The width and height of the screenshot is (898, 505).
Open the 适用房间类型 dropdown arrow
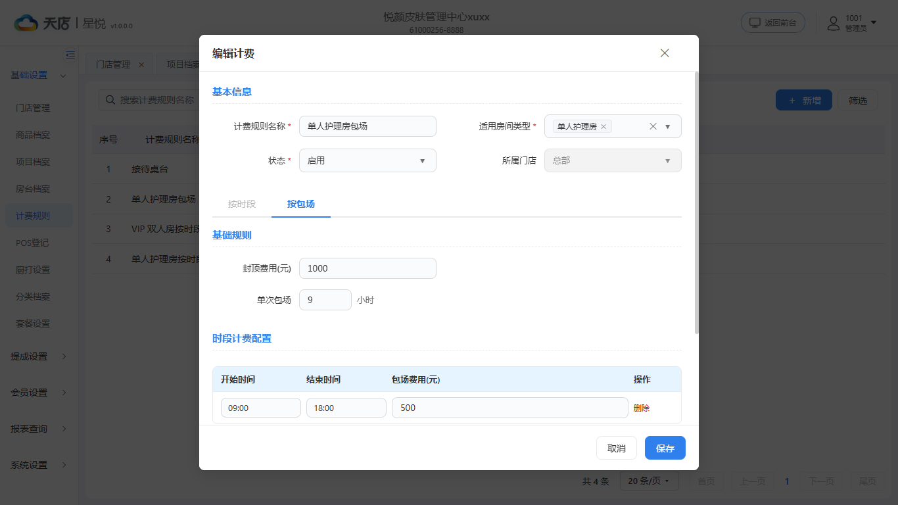668,126
